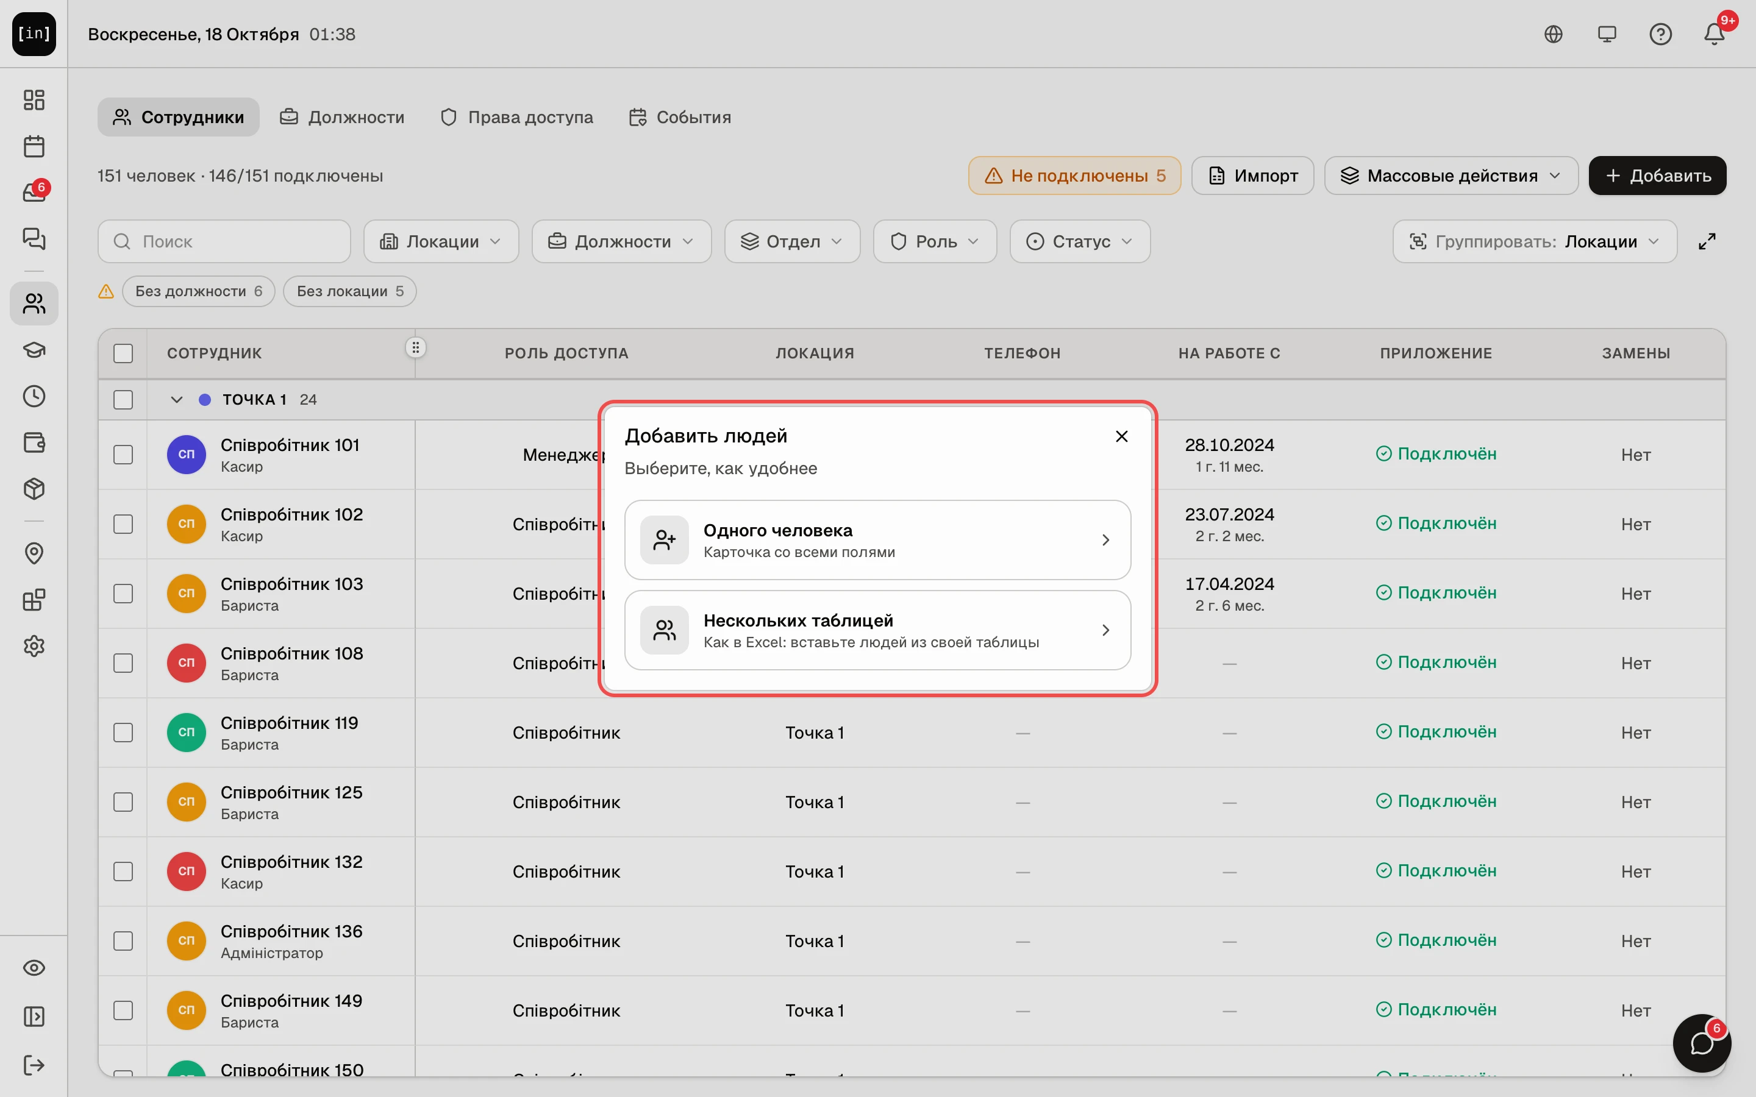Screen dimensions: 1756x1097
Task: Open the clock time tracking sidebar icon
Action: 34,396
